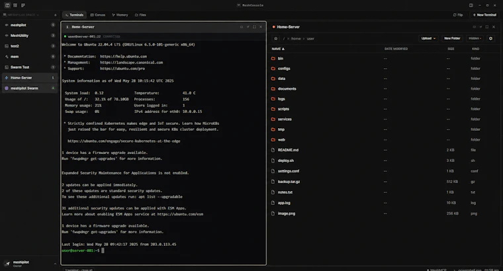This screenshot has height=271, width=503.
Task: Select the meshipilot Swarm sidebar entry
Action: pos(30,89)
